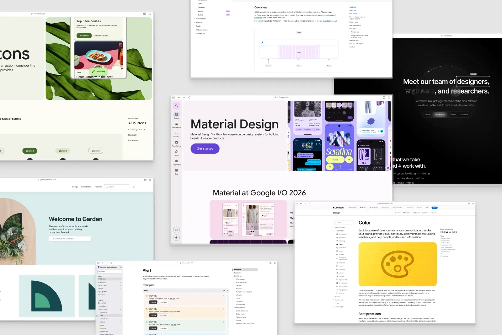Select Resources pill on Vercel page

(x=440, y=115)
